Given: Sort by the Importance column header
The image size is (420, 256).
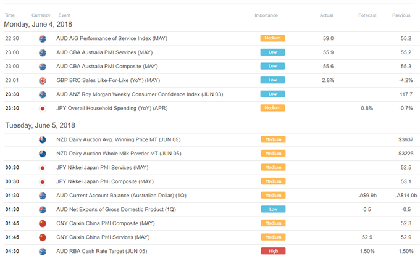Looking at the screenshot, I should tap(266, 15).
